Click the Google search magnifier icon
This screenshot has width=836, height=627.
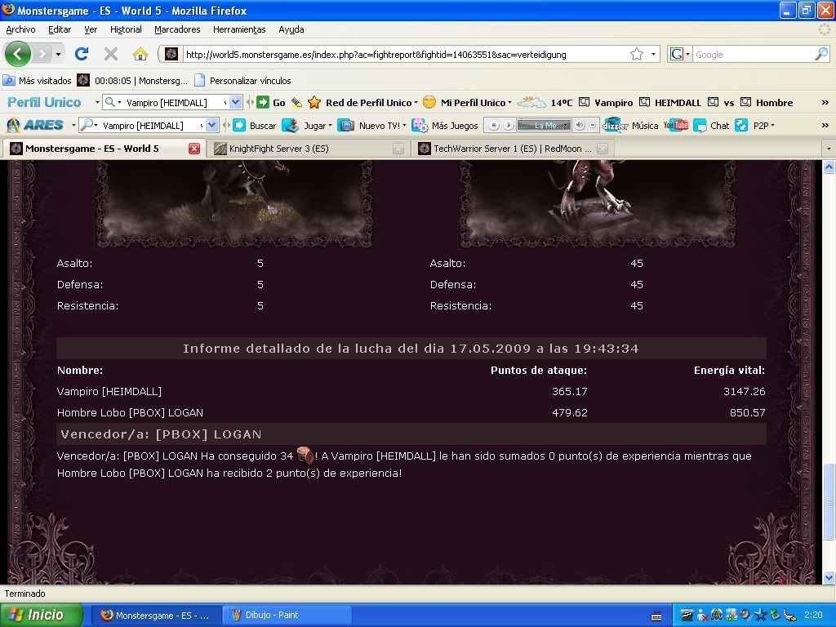click(820, 55)
